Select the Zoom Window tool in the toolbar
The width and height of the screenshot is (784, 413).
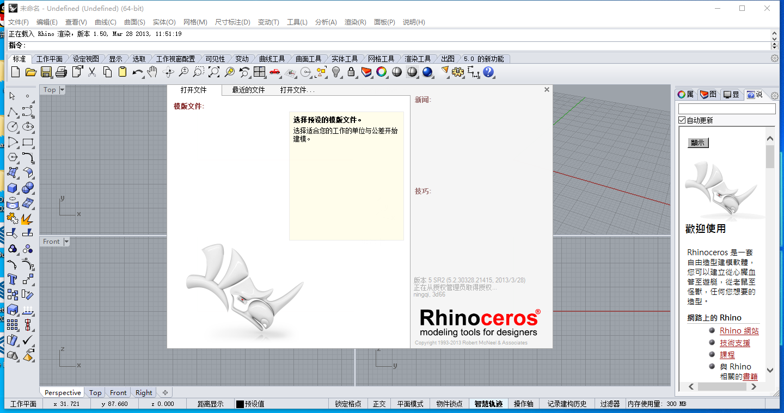199,72
